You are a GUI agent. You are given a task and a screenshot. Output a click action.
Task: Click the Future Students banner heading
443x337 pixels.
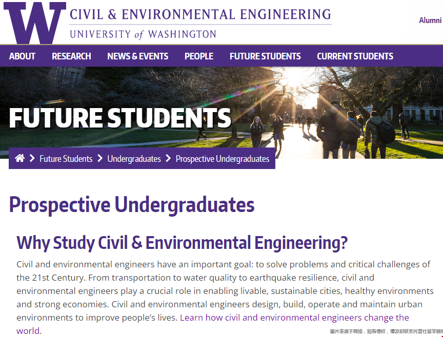pyautogui.click(x=120, y=118)
